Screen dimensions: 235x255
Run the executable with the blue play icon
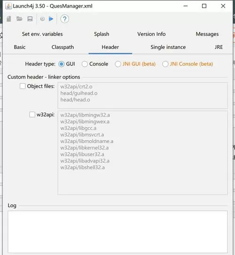[51, 19]
